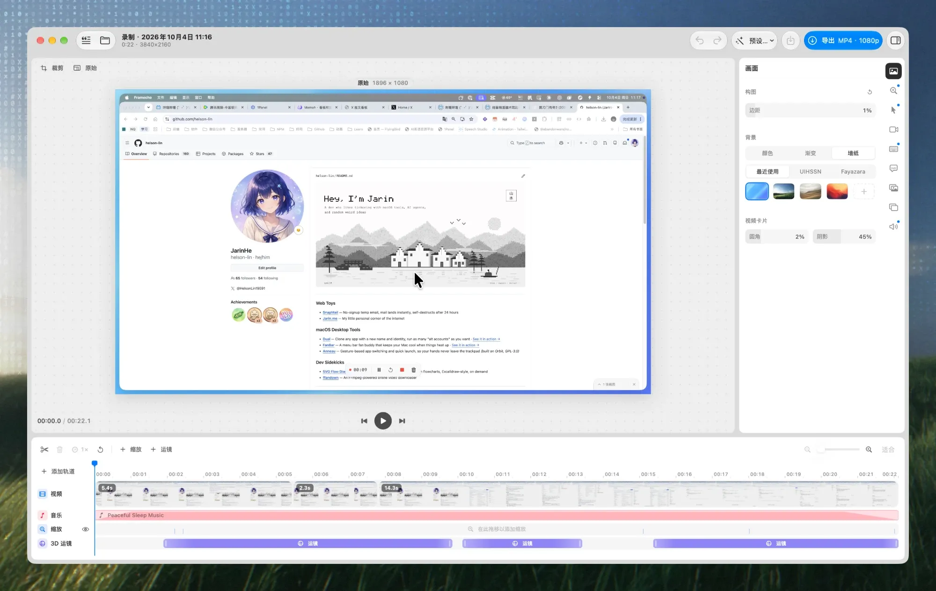Switch to the UIHSSN wallpaper tab

tap(810, 171)
